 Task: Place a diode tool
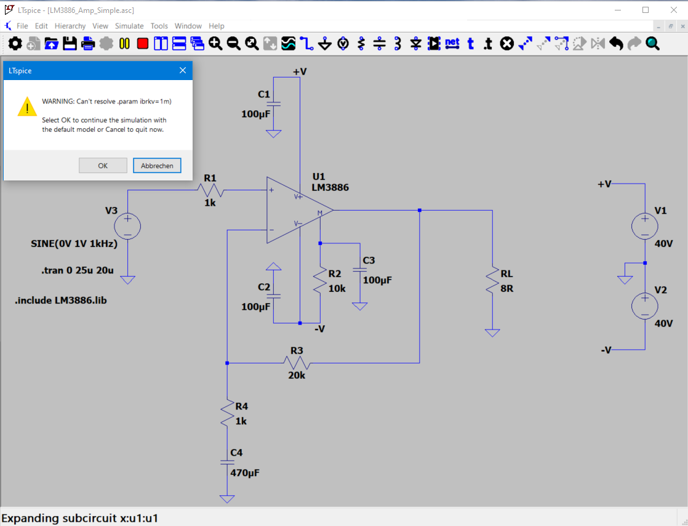[416, 44]
